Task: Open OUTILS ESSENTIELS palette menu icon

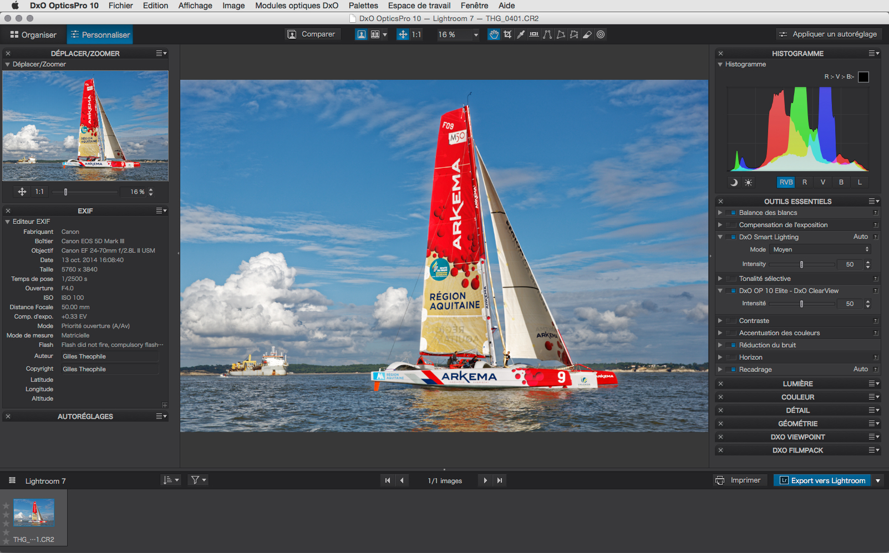Action: (874, 201)
